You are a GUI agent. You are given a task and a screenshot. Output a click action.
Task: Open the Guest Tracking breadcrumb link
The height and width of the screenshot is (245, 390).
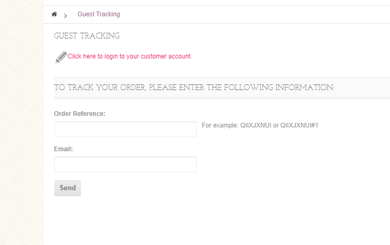click(98, 14)
